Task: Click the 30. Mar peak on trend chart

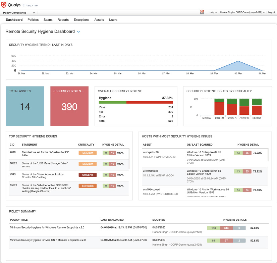Action: coord(238,61)
